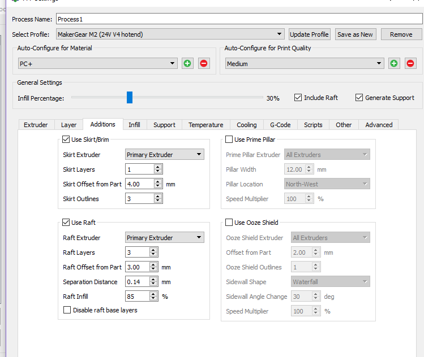The width and height of the screenshot is (424, 357).
Task: Open the Temperature tab
Action: 205,125
